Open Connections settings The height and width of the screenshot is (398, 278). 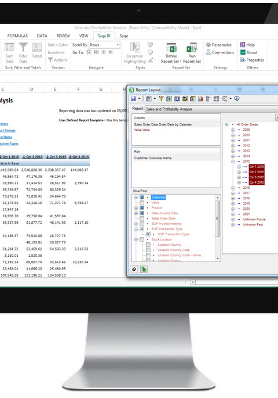220,52
